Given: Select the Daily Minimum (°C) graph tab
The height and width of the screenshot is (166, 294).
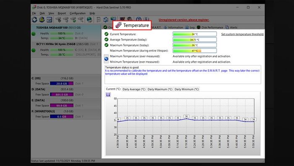Looking at the screenshot, I should 186,89.
